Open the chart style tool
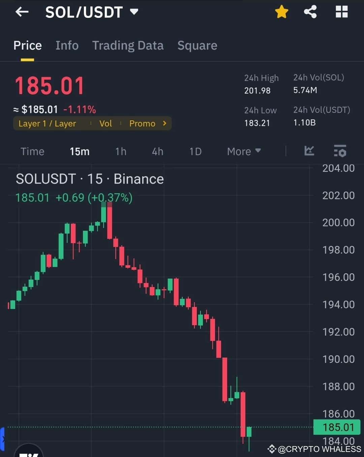This screenshot has height=457, width=364. tap(309, 151)
